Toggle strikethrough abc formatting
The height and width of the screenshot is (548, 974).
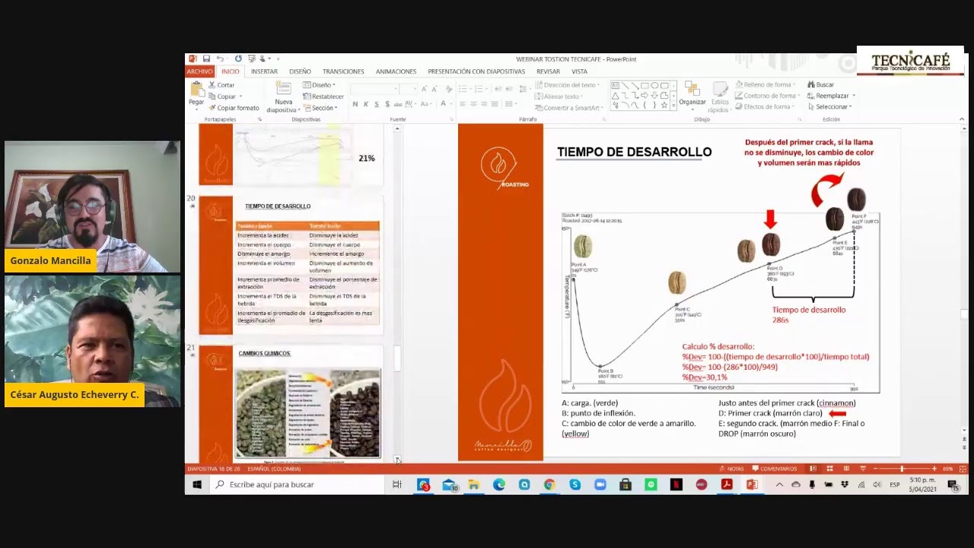[x=398, y=104]
